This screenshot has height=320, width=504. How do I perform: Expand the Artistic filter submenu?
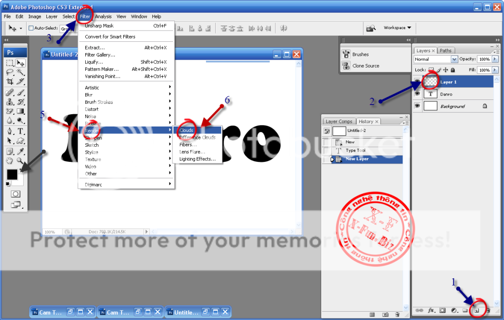tap(127, 88)
